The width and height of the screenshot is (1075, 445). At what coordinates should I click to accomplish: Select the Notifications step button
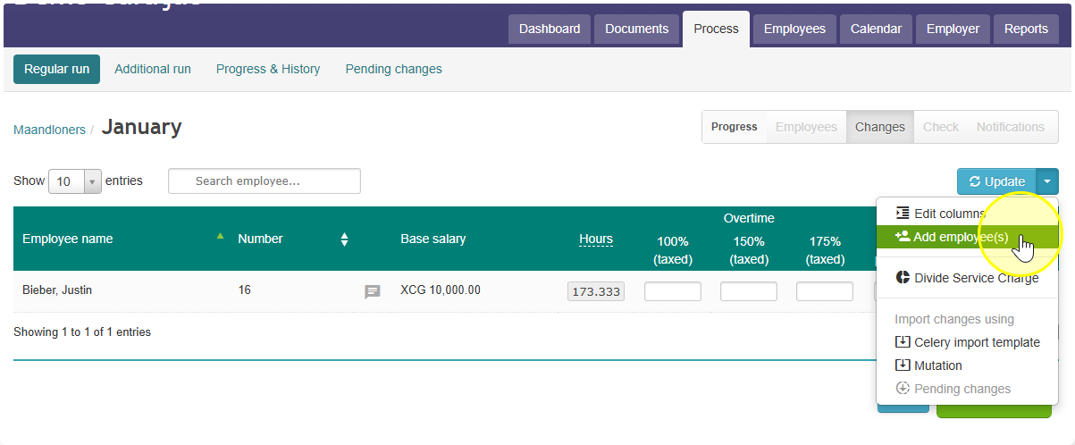[1011, 127]
